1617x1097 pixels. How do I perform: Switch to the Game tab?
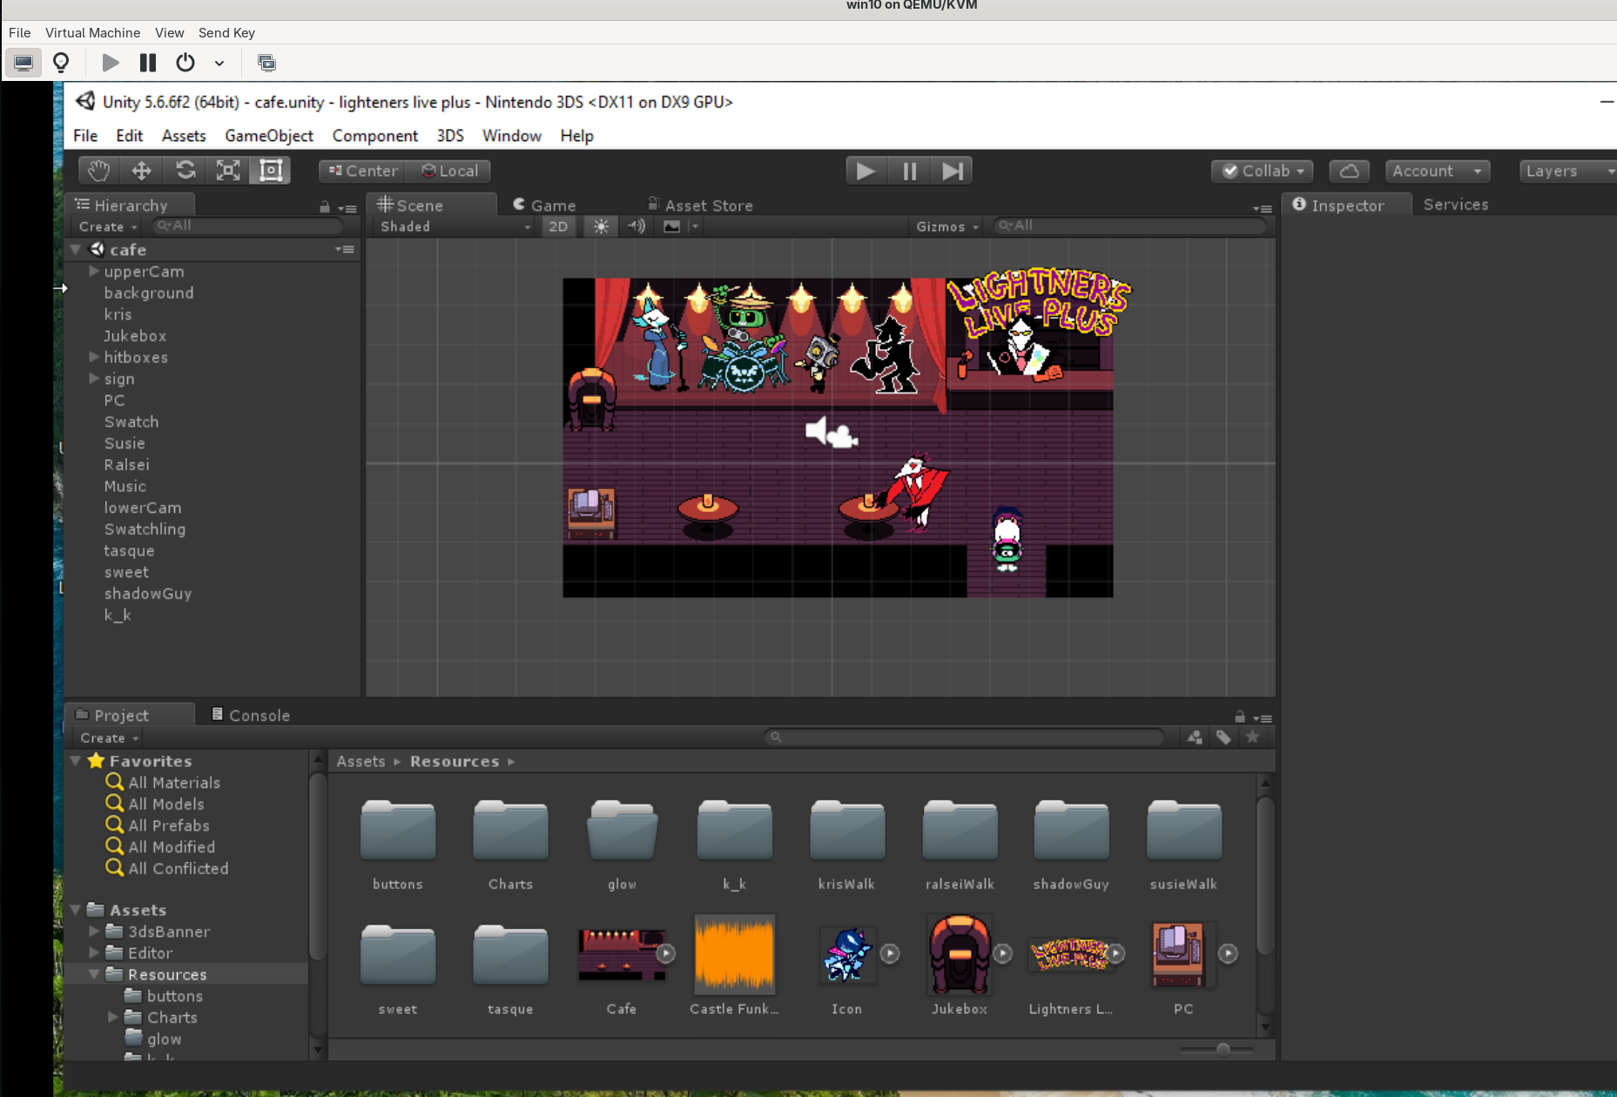545,205
